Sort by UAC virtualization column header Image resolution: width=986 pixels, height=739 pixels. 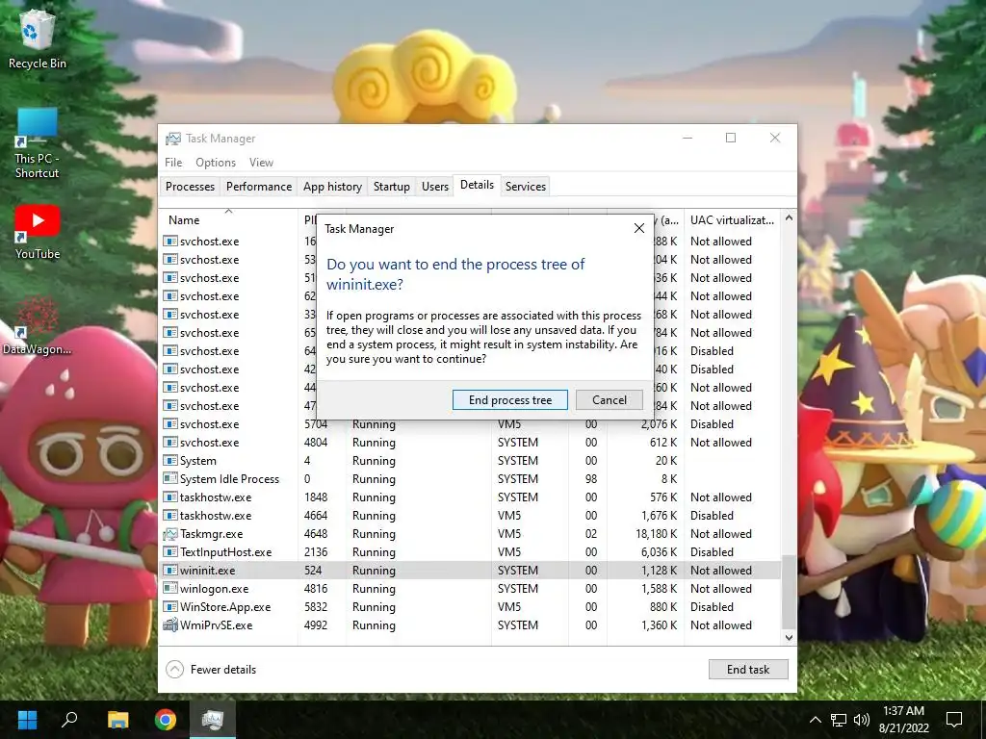point(732,220)
